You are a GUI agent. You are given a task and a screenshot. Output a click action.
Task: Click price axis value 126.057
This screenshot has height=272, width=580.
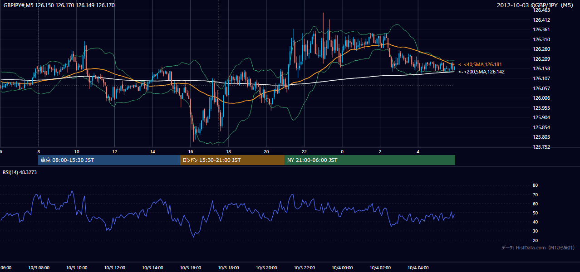coord(542,88)
